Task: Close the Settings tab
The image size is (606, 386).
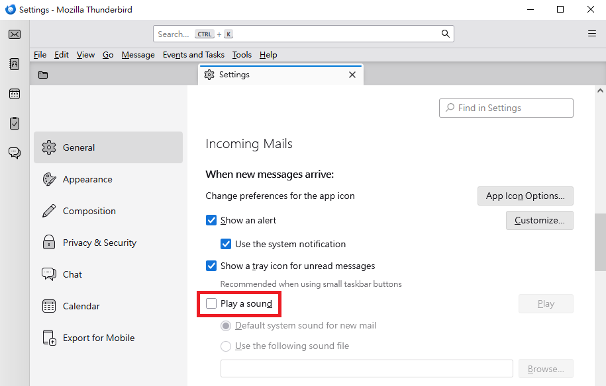Action: [352, 75]
